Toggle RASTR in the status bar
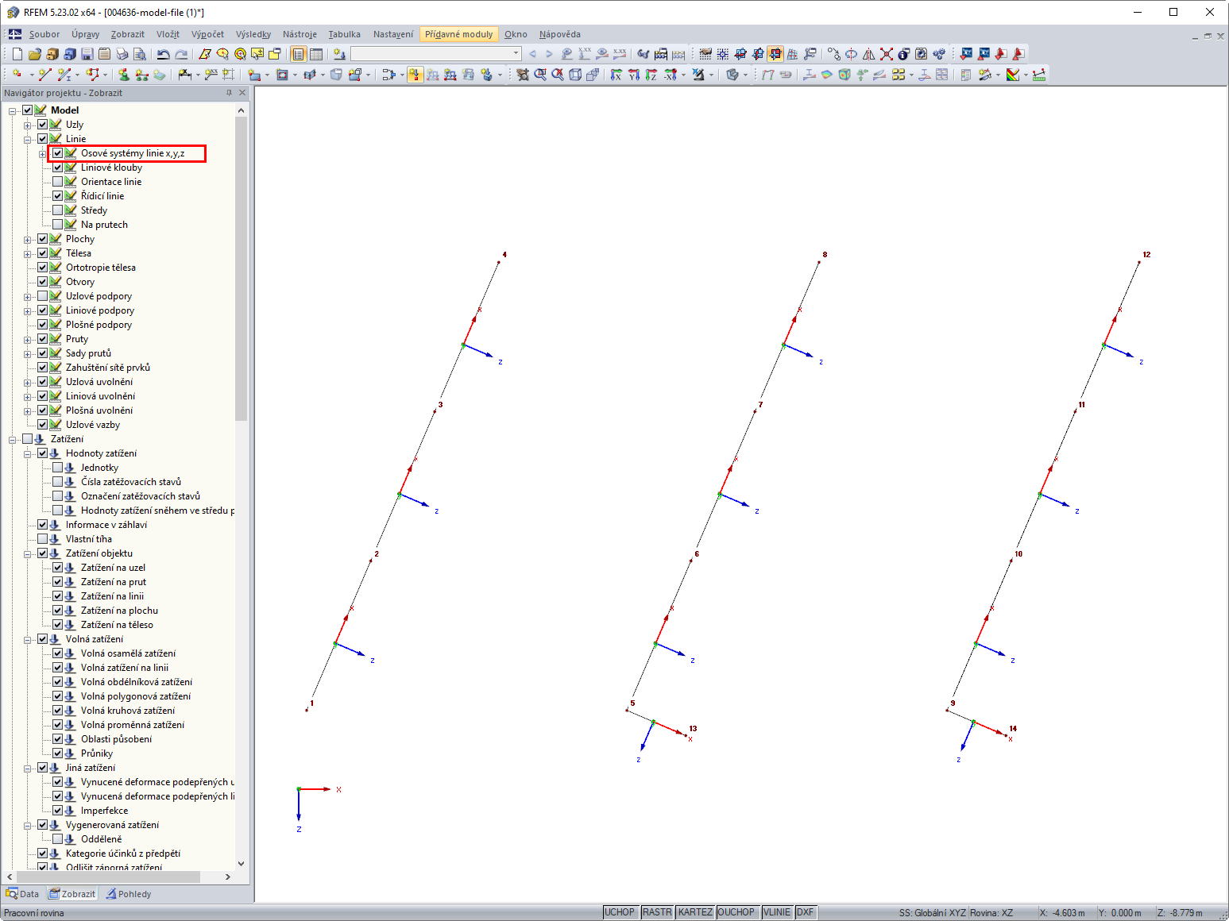 click(657, 912)
